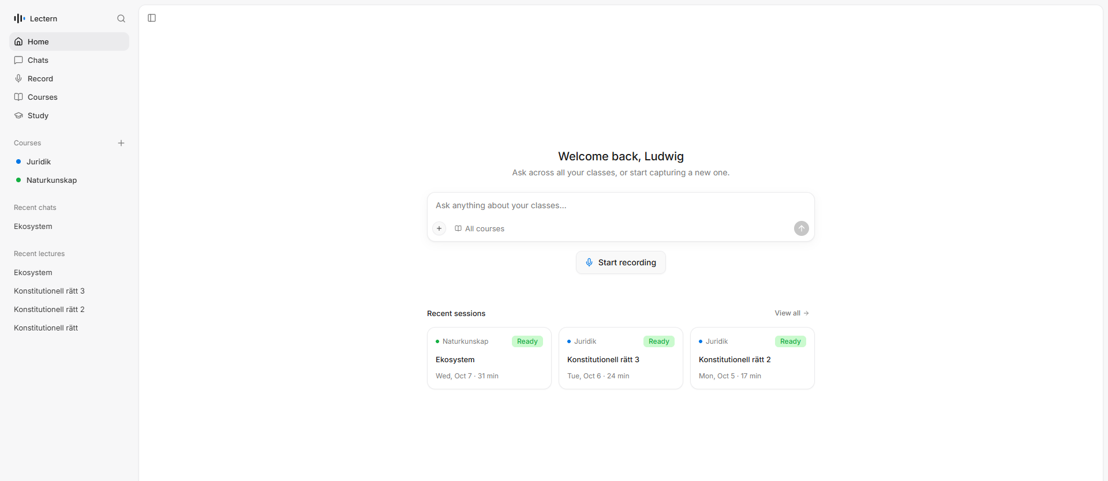
Task: Open lecture Konstitutionell rätt without number
Action: click(69, 328)
